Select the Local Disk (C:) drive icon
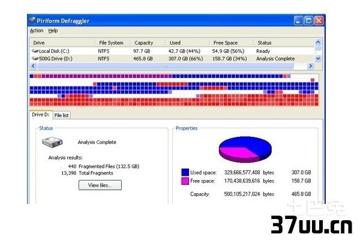The width and height of the screenshot is (360, 240). coord(35,51)
